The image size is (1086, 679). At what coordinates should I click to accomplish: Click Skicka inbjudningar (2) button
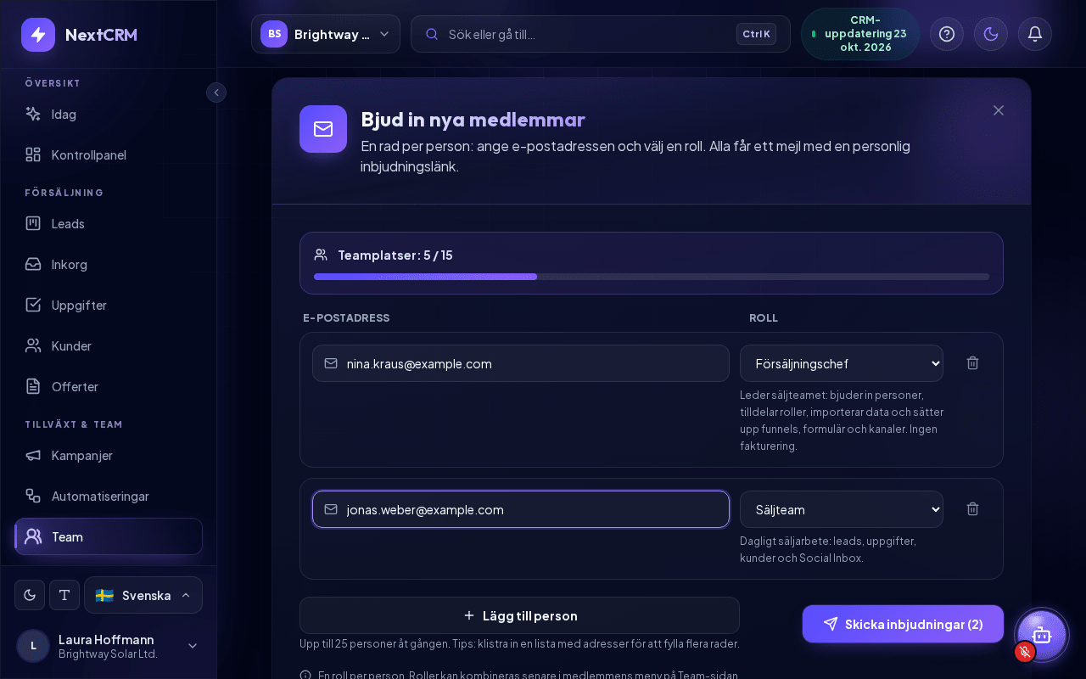pos(903,624)
